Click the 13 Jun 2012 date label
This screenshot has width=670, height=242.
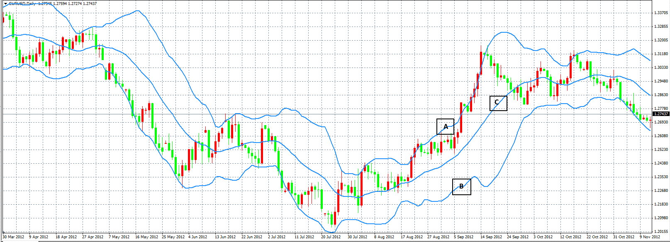[x=225, y=237]
